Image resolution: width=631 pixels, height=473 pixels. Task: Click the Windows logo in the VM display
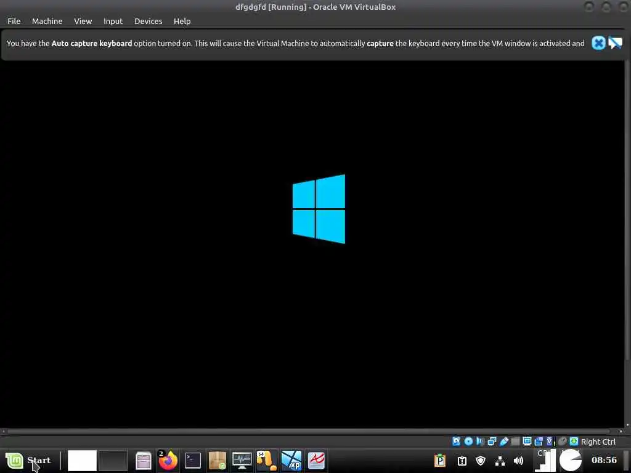(x=319, y=209)
